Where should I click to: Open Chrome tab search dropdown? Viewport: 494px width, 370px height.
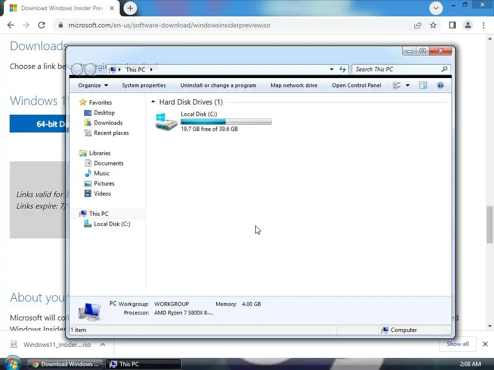[436, 8]
